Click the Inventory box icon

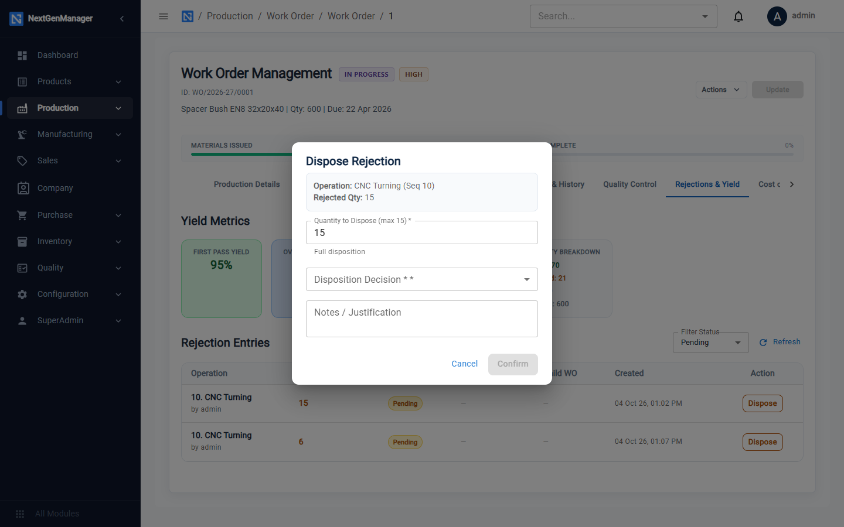[x=22, y=242]
